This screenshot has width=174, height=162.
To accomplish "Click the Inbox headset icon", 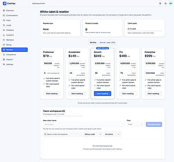I will tap(4, 20).
